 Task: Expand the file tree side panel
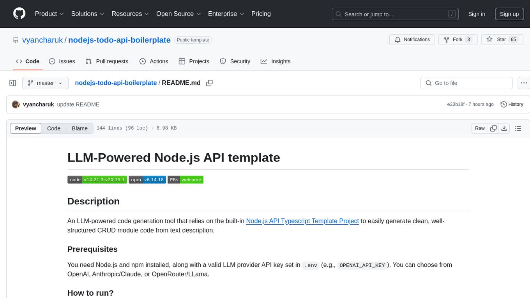click(x=12, y=83)
